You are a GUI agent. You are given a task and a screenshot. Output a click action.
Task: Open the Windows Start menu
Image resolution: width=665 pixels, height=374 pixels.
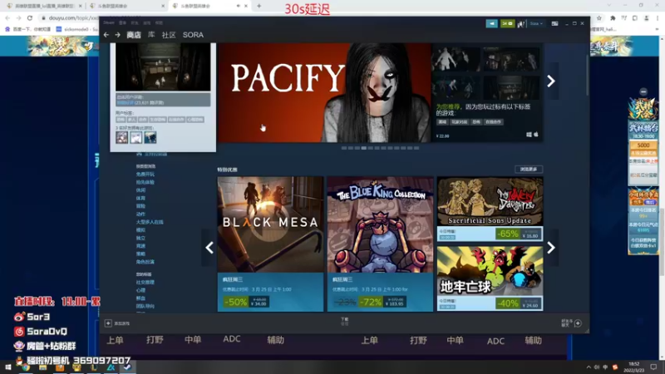point(8,367)
